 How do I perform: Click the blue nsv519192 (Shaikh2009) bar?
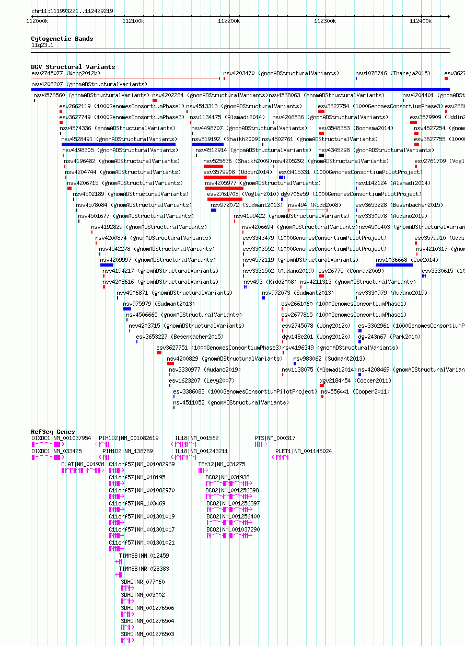207,144
